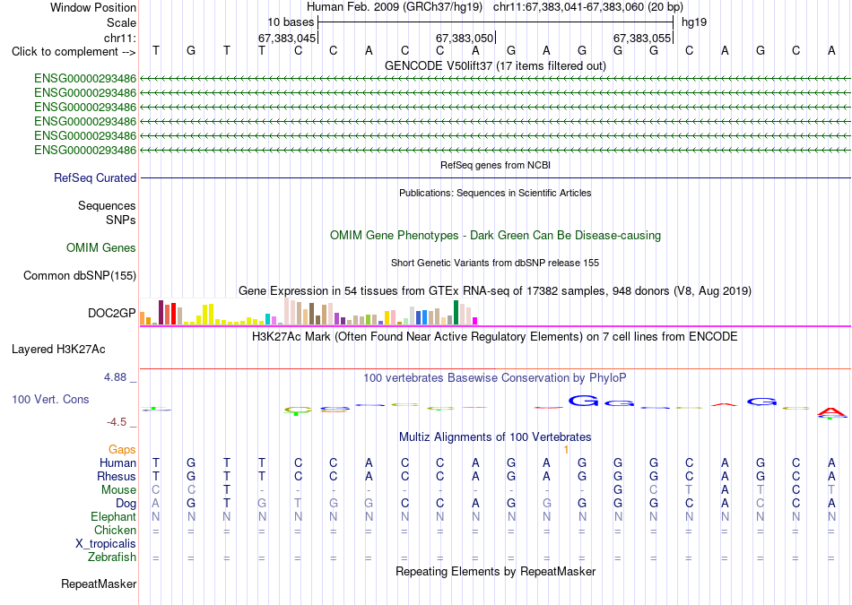Image resolution: width=852 pixels, height=605 pixels.
Task: Open the H3K27Ac Mark track title
Action: point(495,337)
